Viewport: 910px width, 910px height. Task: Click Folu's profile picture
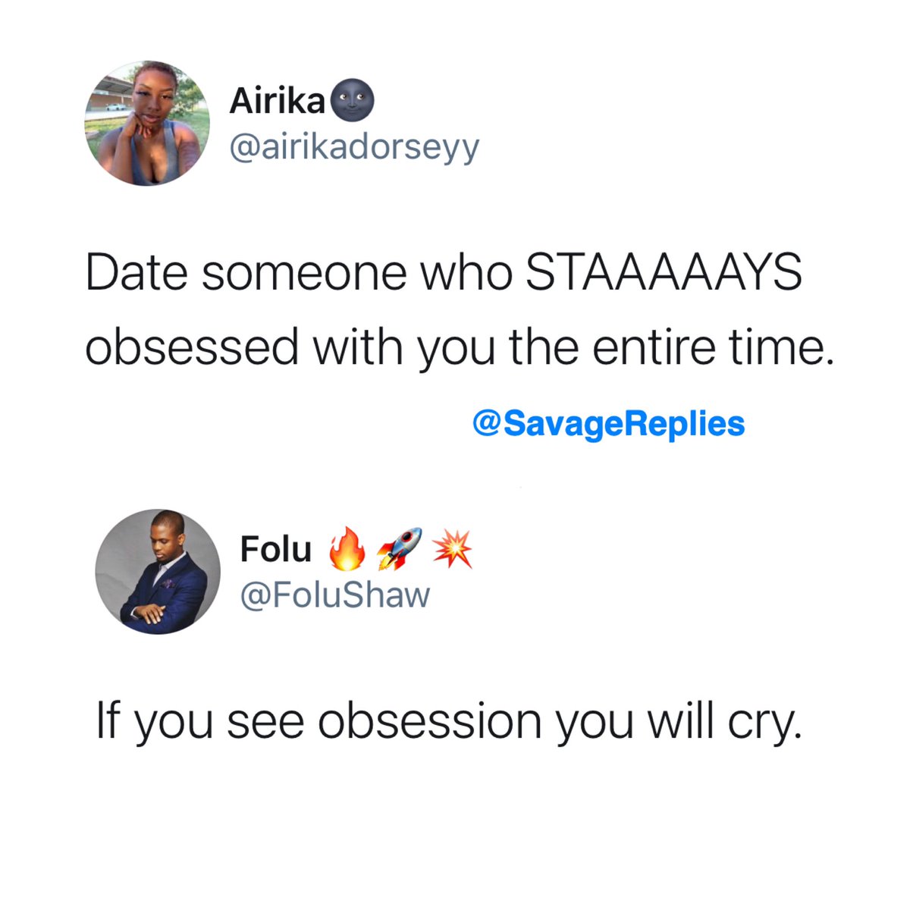click(x=158, y=571)
